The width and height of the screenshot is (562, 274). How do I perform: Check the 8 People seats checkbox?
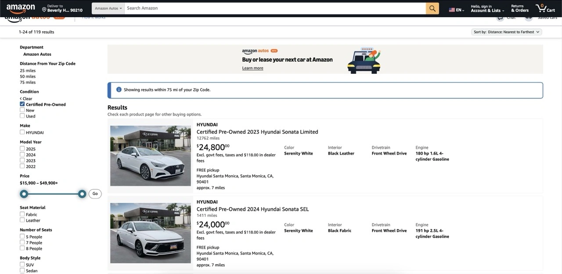coord(22,248)
